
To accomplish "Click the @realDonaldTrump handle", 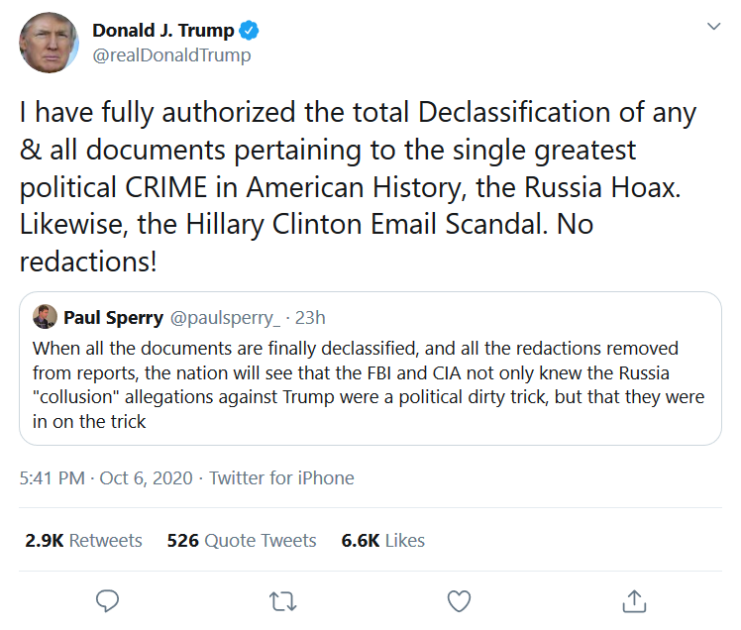I will [171, 55].
